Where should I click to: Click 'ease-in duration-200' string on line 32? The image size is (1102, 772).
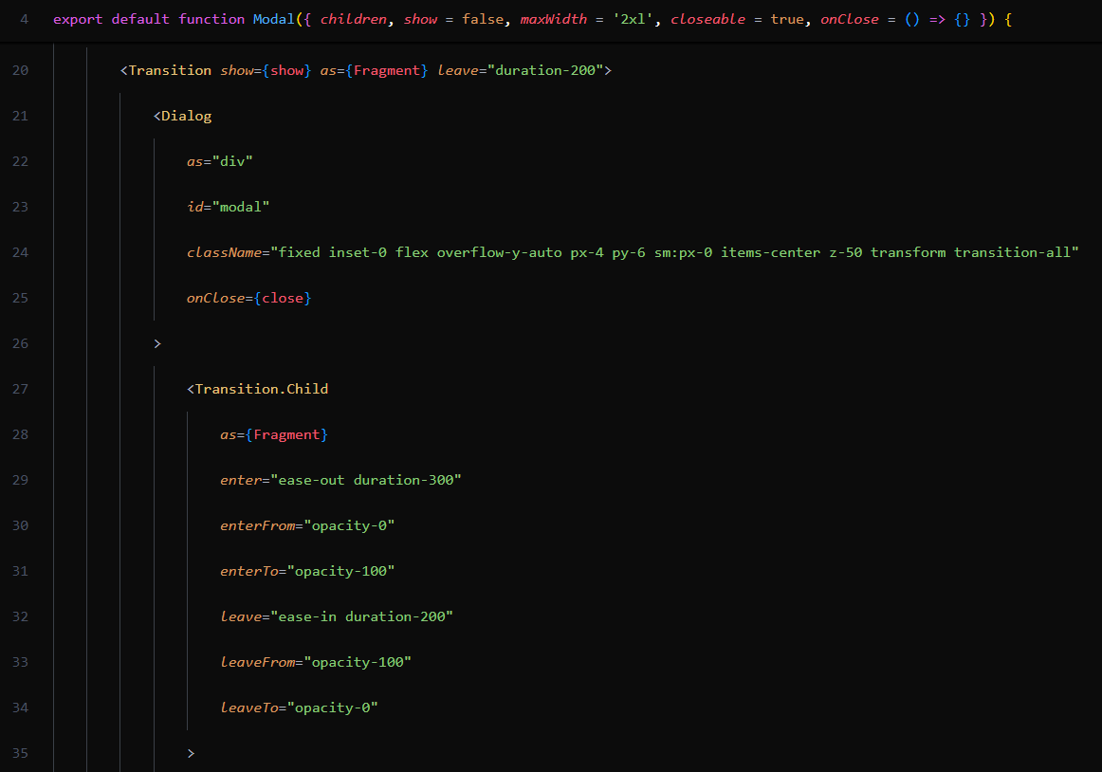coord(362,616)
